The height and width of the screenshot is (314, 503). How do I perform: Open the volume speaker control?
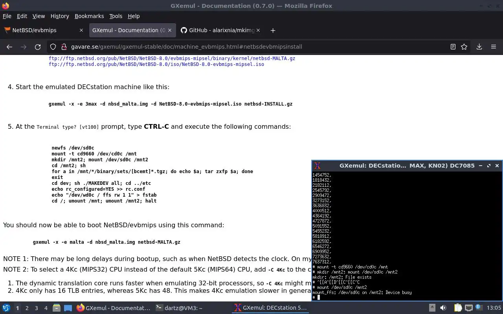click(x=443, y=308)
